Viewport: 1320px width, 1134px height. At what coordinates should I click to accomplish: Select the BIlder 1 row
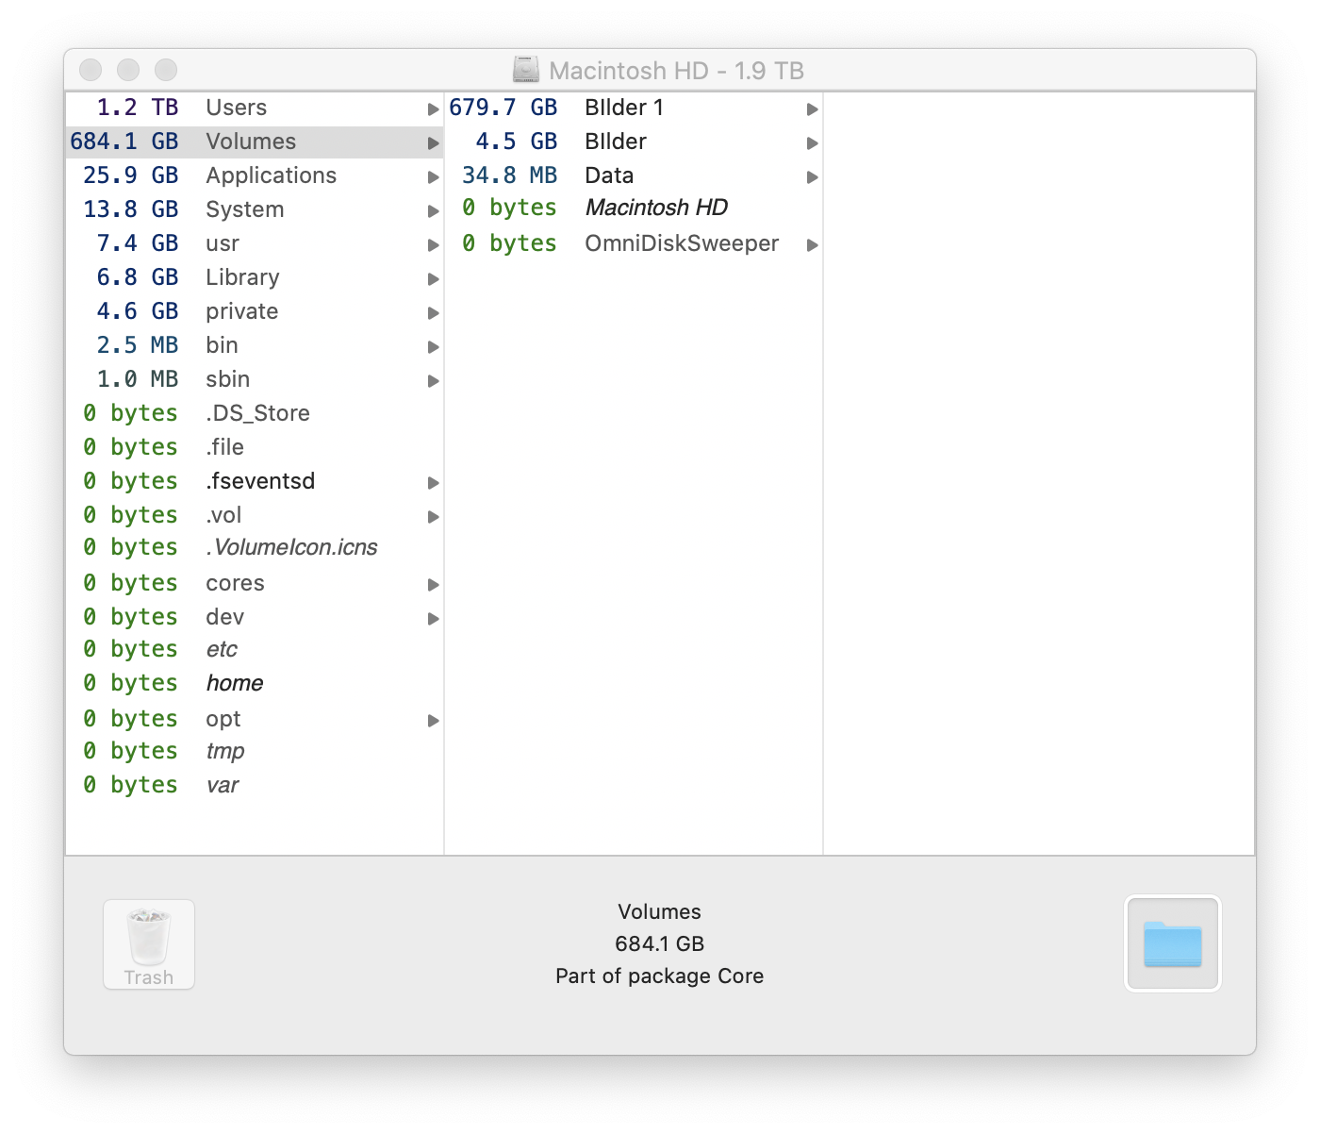[x=634, y=108]
